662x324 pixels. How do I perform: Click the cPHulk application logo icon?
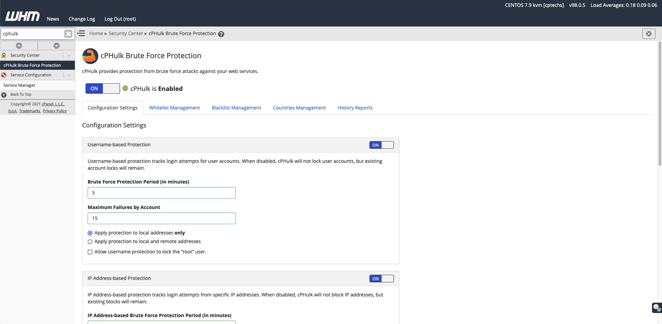click(x=90, y=56)
